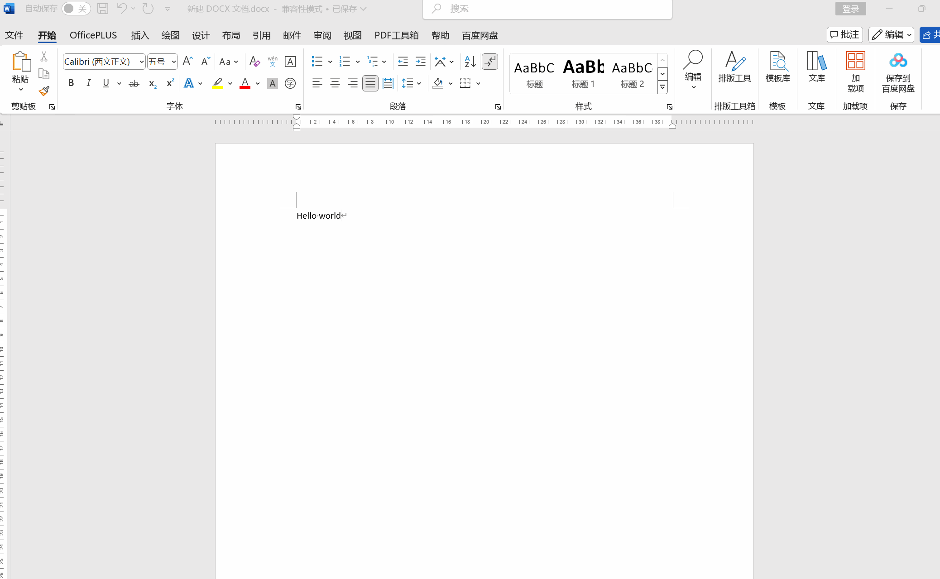This screenshot has height=579, width=940.
Task: Expand the styles gallery more arrow
Action: 662,87
